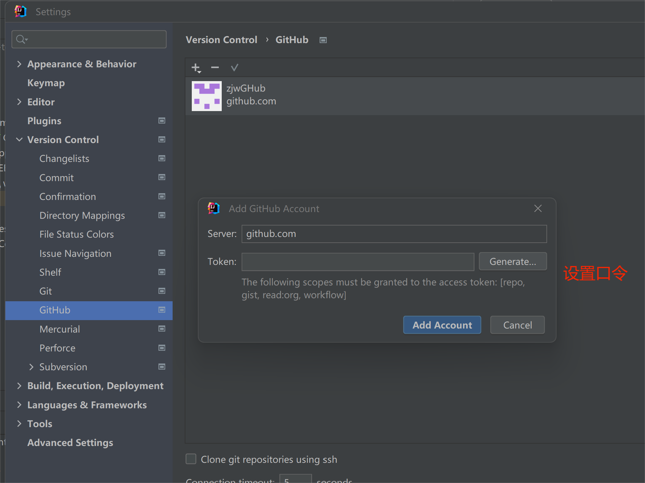Click the add account plus icon
Image resolution: width=645 pixels, height=483 pixels.
coord(196,68)
